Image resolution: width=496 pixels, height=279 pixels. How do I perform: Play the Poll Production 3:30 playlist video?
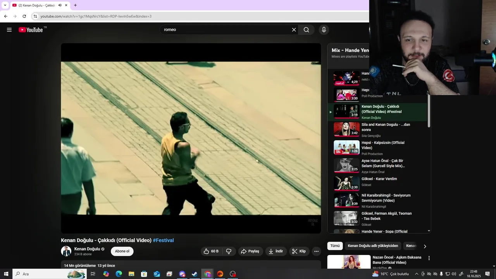346,95
